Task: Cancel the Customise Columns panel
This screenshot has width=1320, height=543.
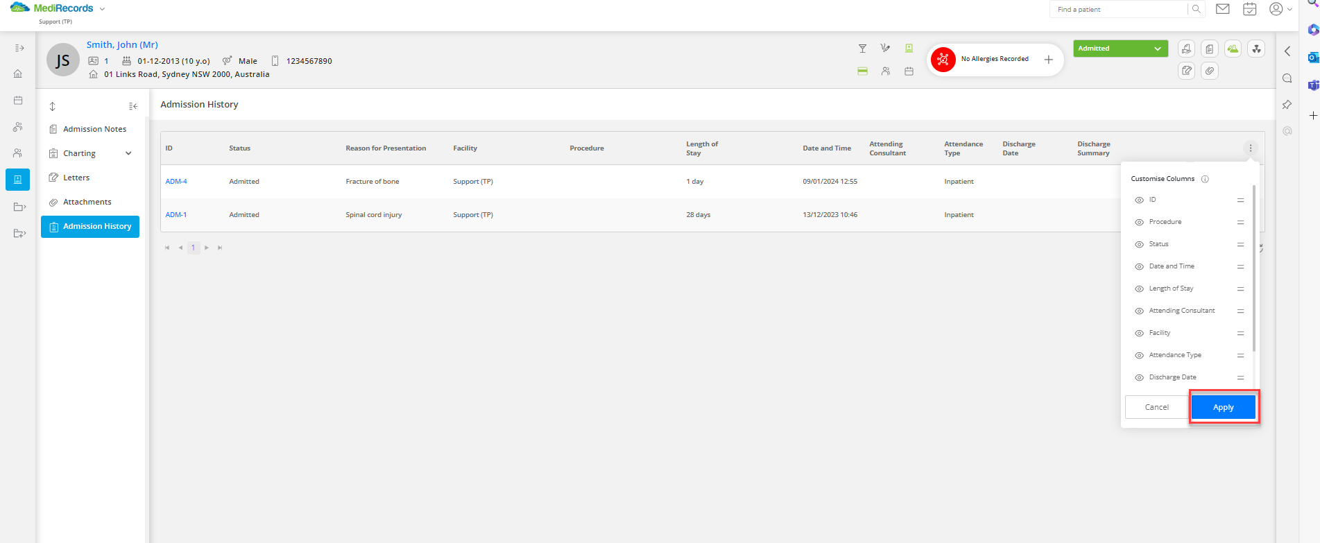Action: click(1156, 407)
